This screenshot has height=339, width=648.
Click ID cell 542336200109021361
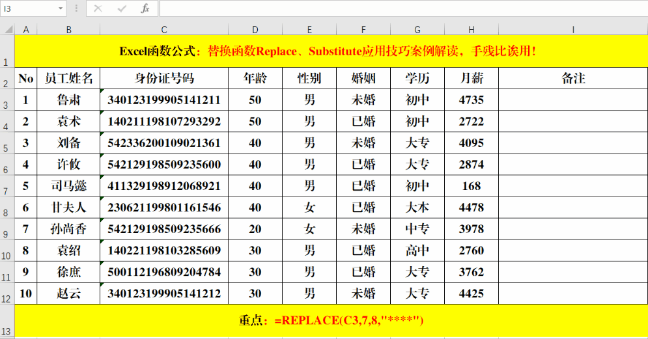164,143
